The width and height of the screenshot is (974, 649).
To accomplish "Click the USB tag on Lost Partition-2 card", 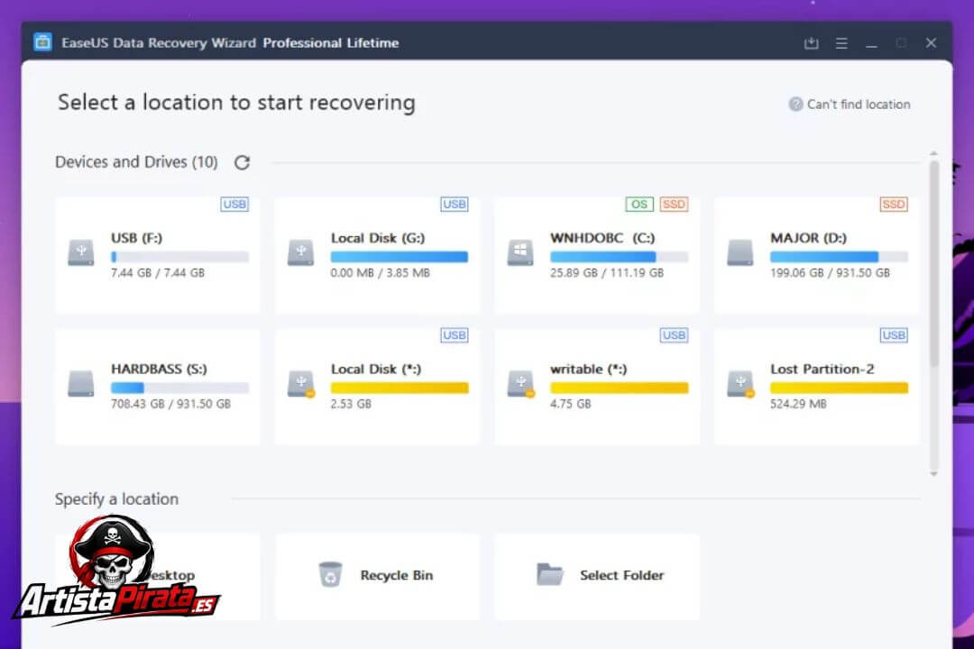I will pyautogui.click(x=894, y=335).
